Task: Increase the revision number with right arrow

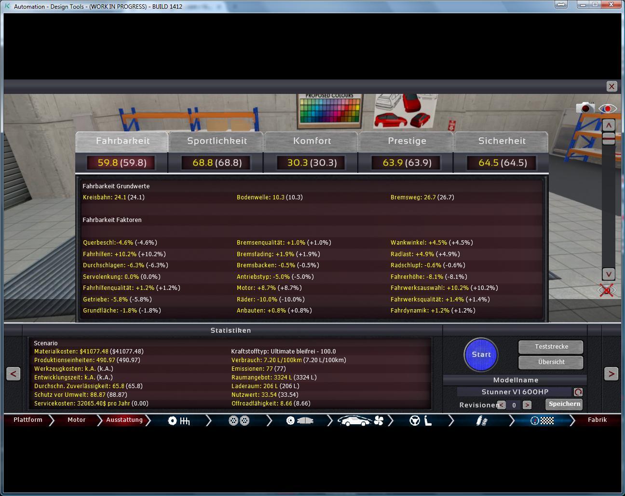Action: (x=527, y=405)
